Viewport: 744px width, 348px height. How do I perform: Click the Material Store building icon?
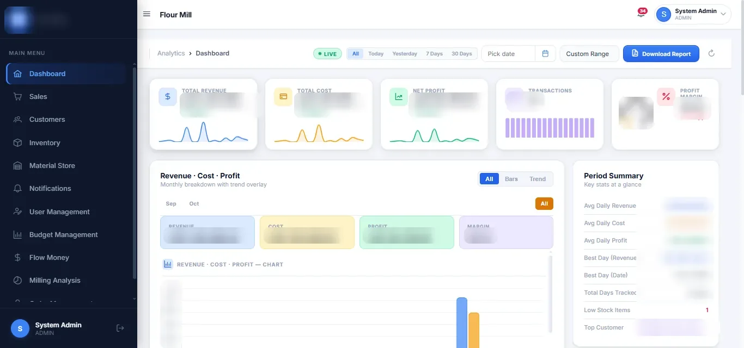pos(18,166)
